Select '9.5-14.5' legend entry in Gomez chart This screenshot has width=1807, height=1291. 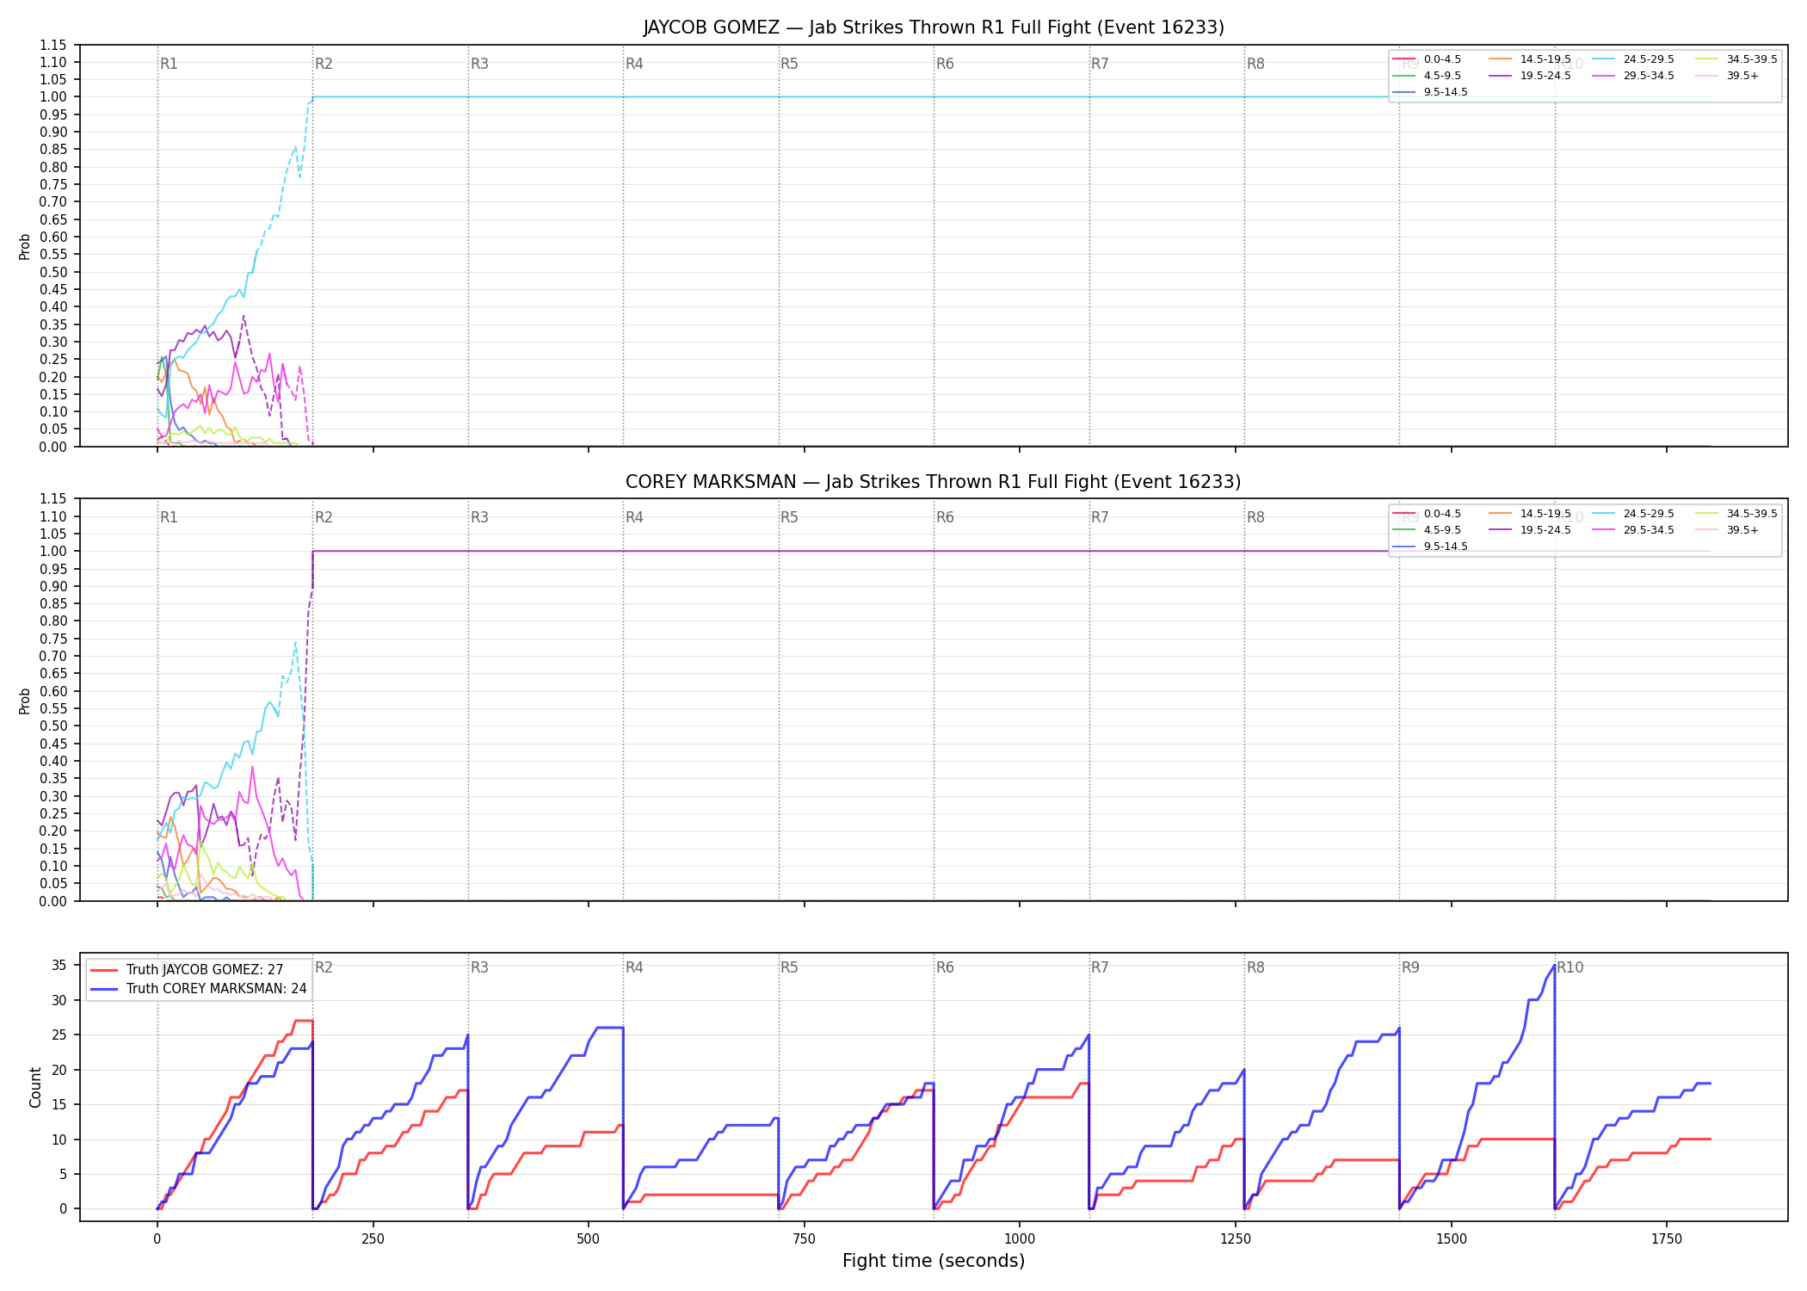(x=1430, y=92)
